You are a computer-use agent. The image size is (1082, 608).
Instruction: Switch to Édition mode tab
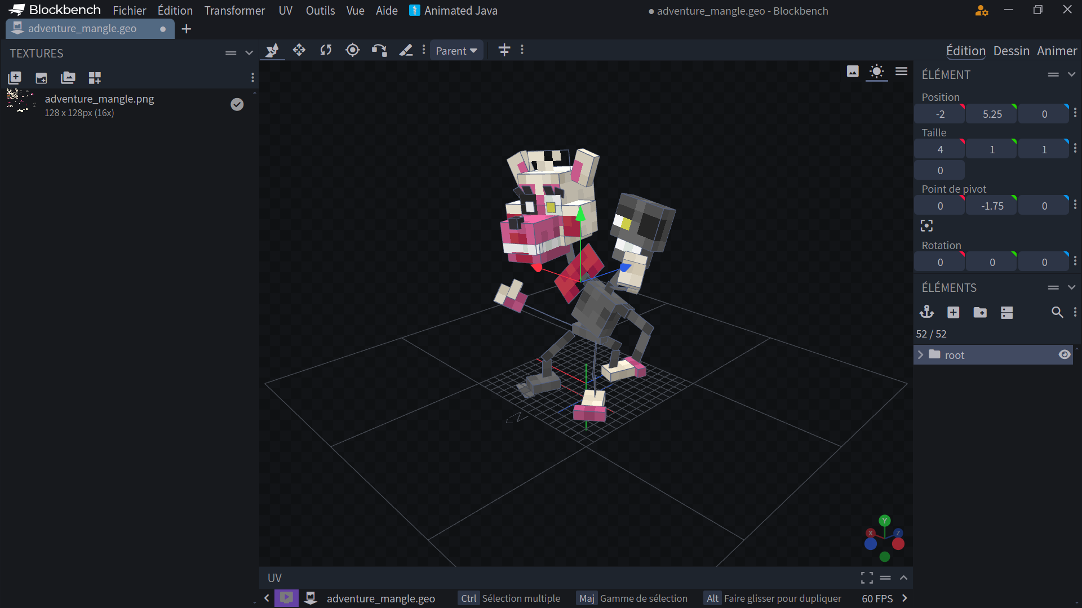[x=965, y=51]
